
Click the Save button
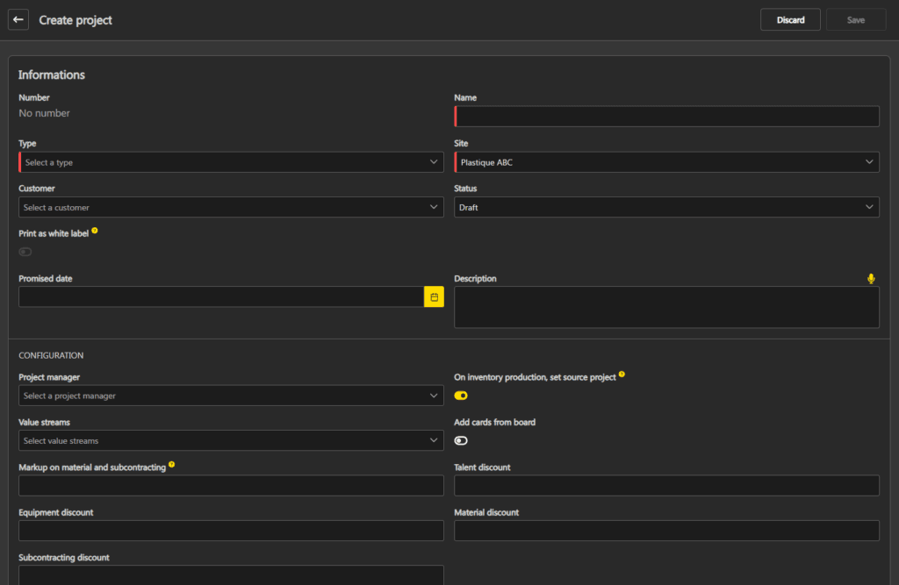(855, 20)
